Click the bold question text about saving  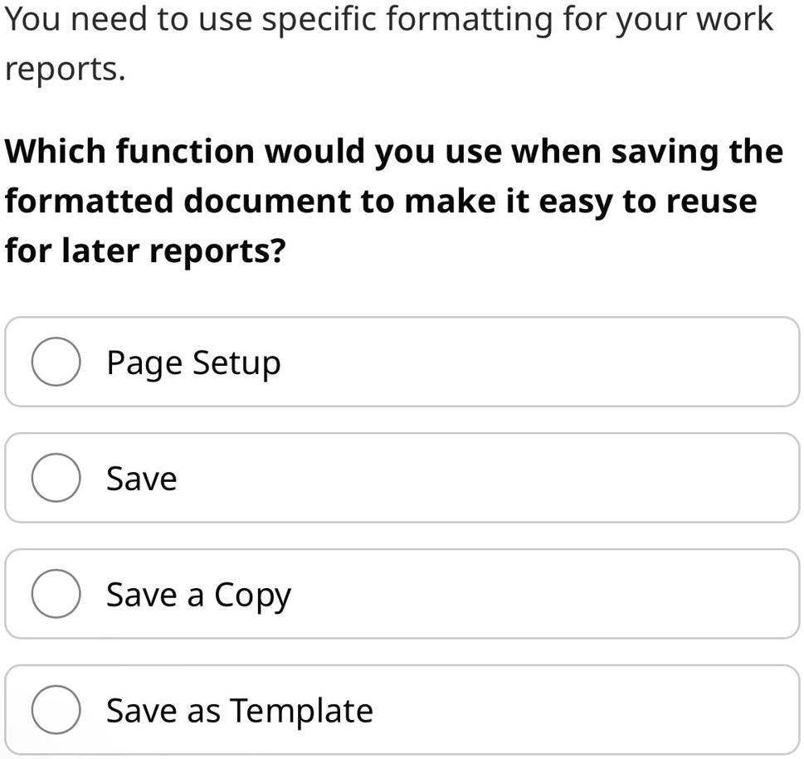pyautogui.click(x=394, y=201)
